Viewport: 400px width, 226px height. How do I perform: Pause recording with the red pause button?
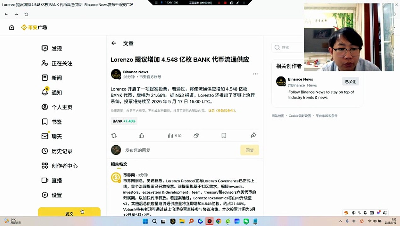tap(219, 3)
